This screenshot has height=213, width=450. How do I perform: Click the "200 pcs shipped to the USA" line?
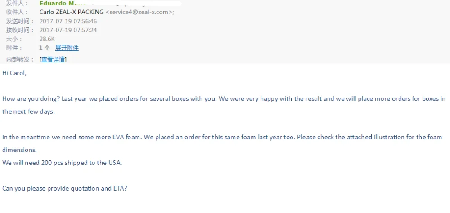pyautogui.click(x=62, y=163)
